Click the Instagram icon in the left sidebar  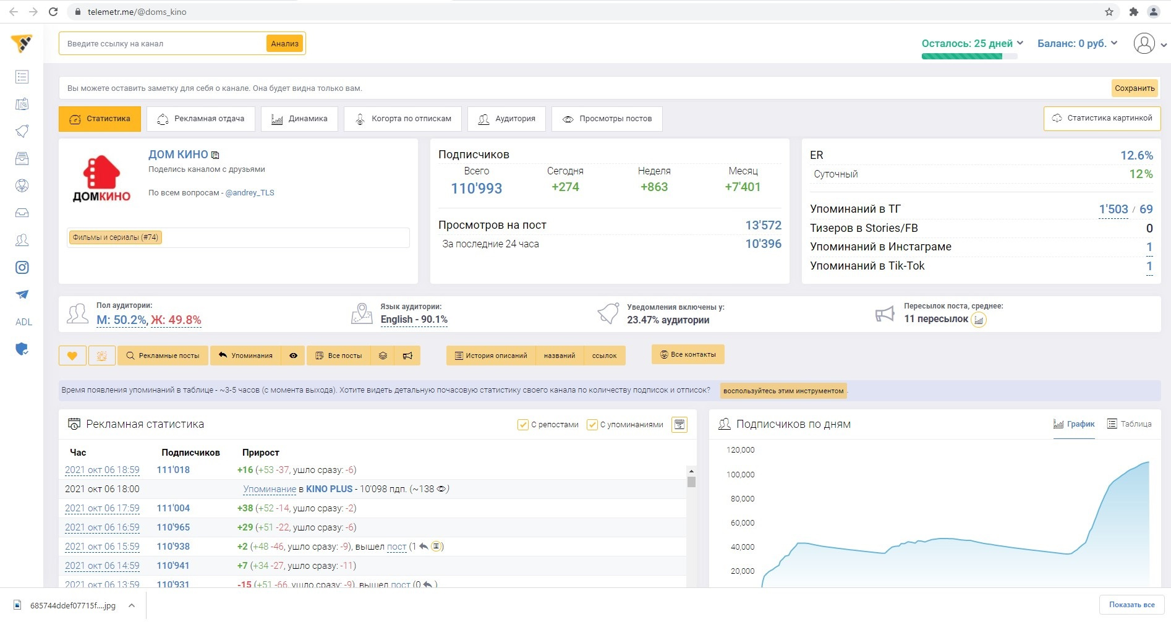click(x=22, y=267)
